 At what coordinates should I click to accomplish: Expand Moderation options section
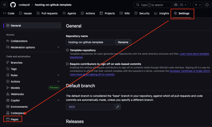(58, 47)
